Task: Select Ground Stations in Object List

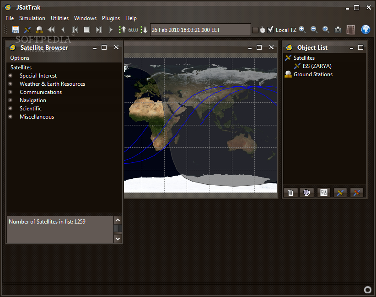Action: 313,74
